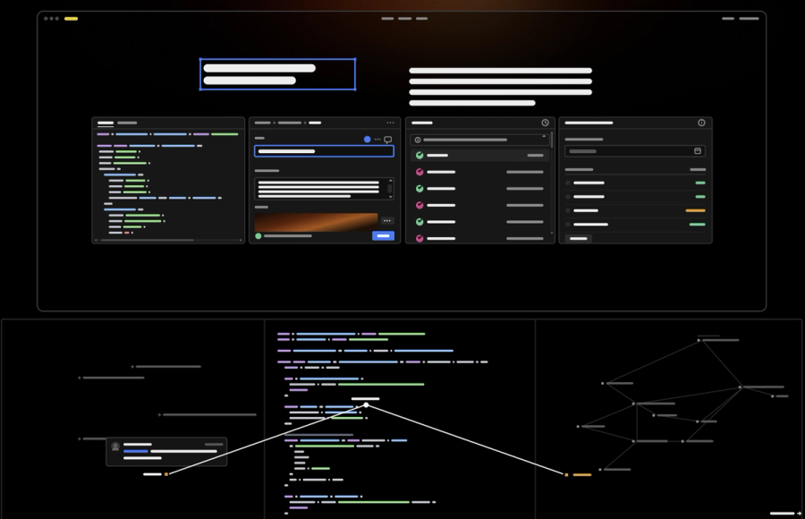Click the middle breadcrumb item in the form panel
The image size is (805, 519).
(x=290, y=123)
